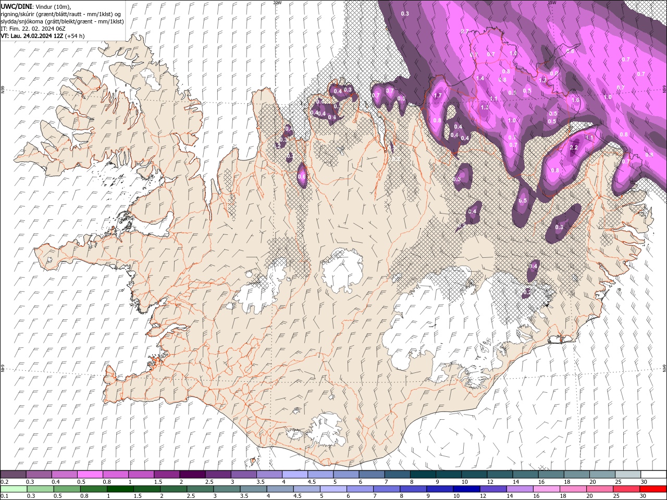This screenshot has width=667, height=500.
Task: Click the initial time 'IT: Fim. 22. 02. 2024 06Z'
Action: [32, 29]
